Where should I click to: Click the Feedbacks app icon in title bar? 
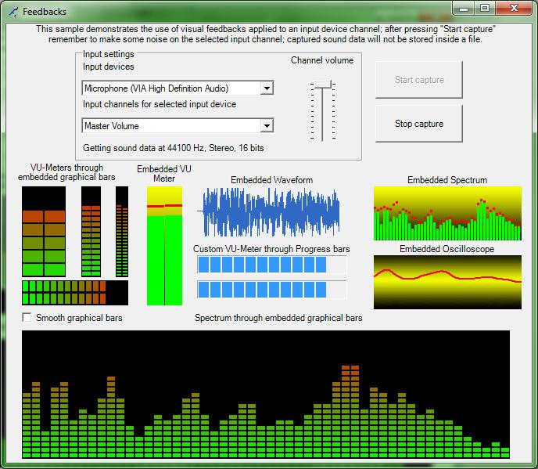click(13, 12)
